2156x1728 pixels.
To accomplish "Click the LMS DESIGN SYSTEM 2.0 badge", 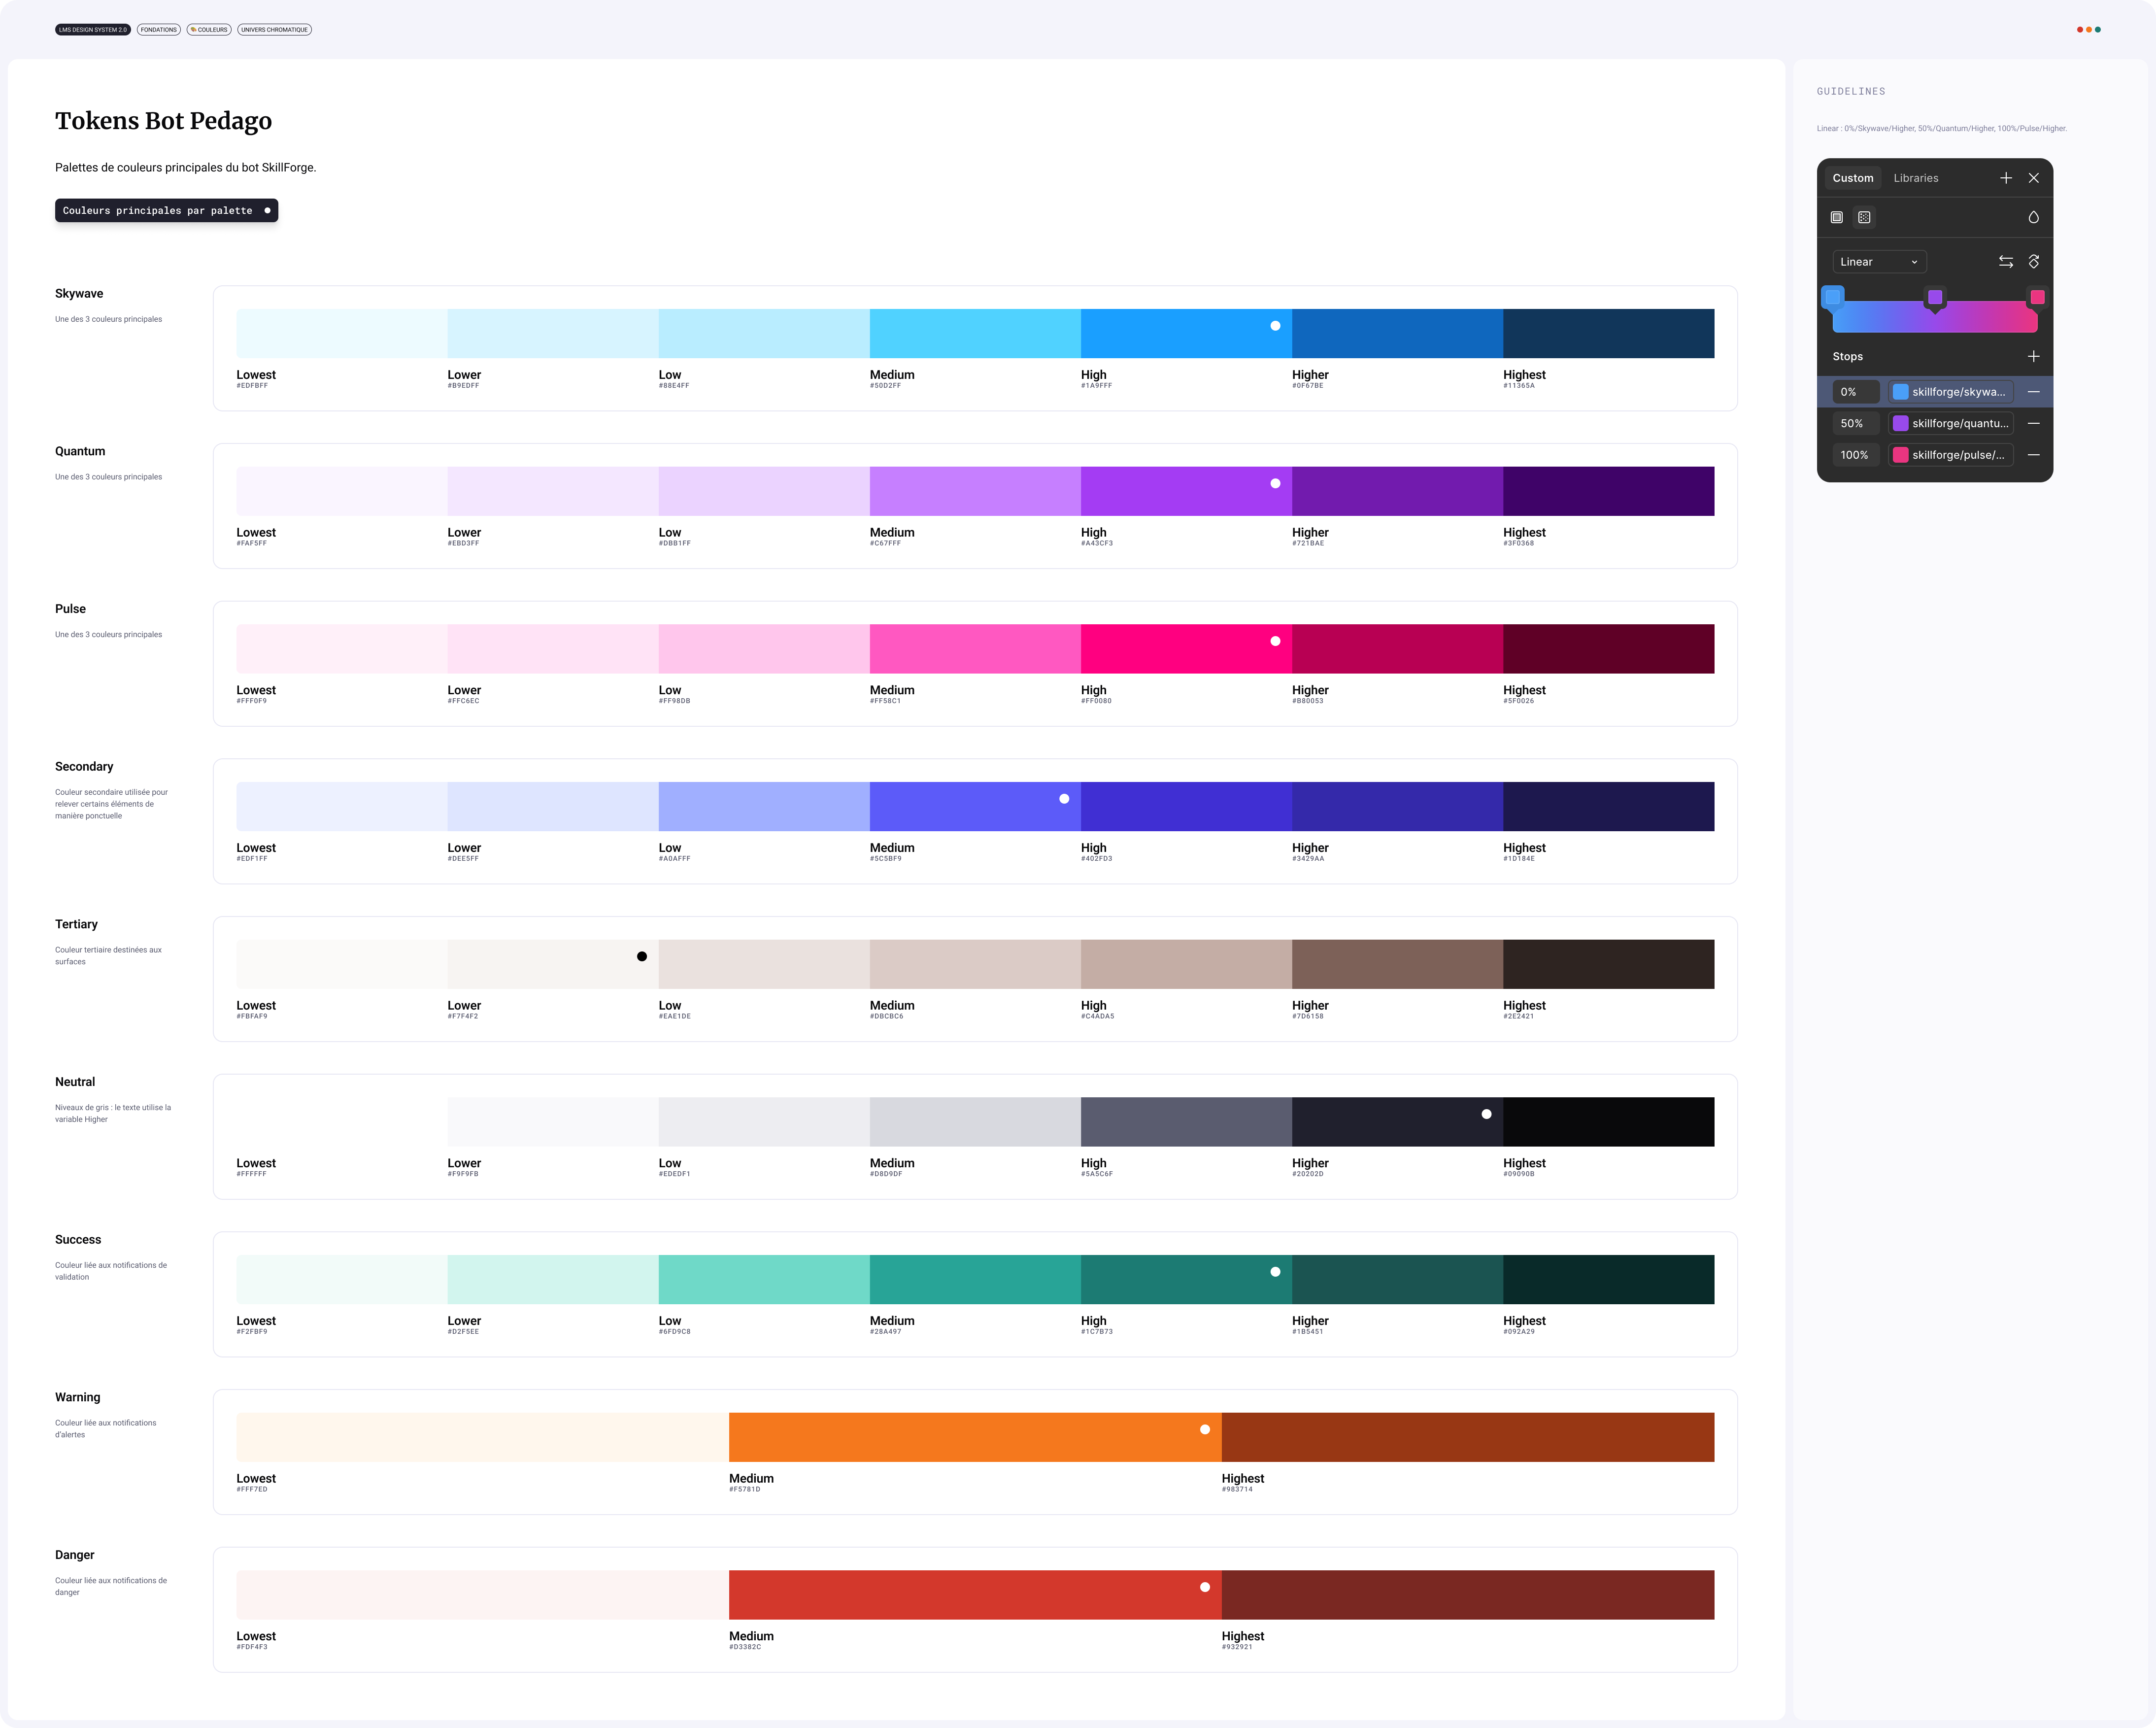I will (x=93, y=29).
